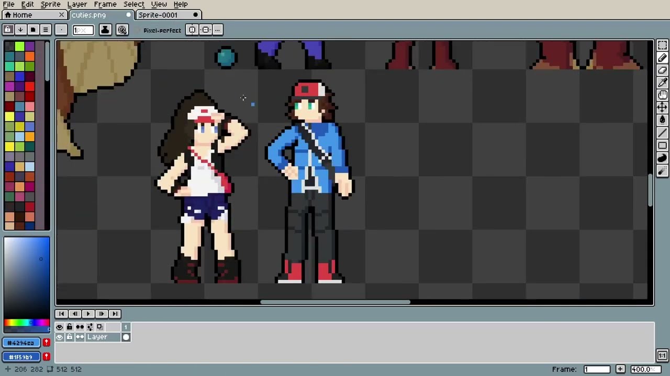Select the Line tool
670x376 pixels.
(x=662, y=133)
